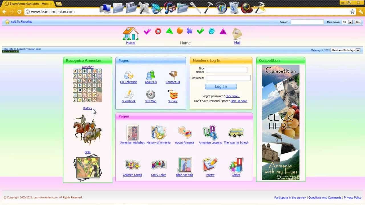Expand the Members Birthdays dropdown

pyautogui.click(x=358, y=50)
